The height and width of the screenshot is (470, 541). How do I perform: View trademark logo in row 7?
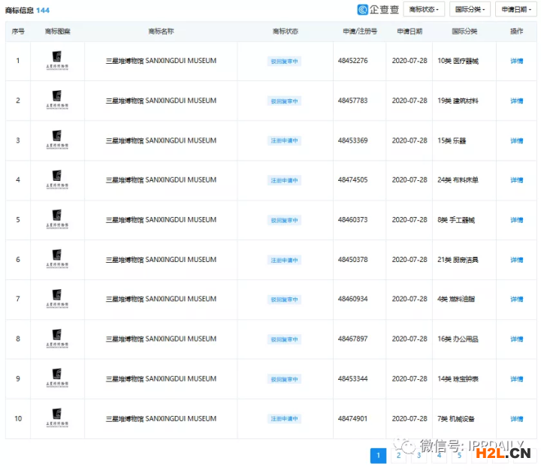pos(57,300)
